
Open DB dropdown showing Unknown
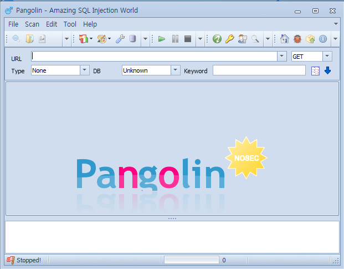pos(175,70)
